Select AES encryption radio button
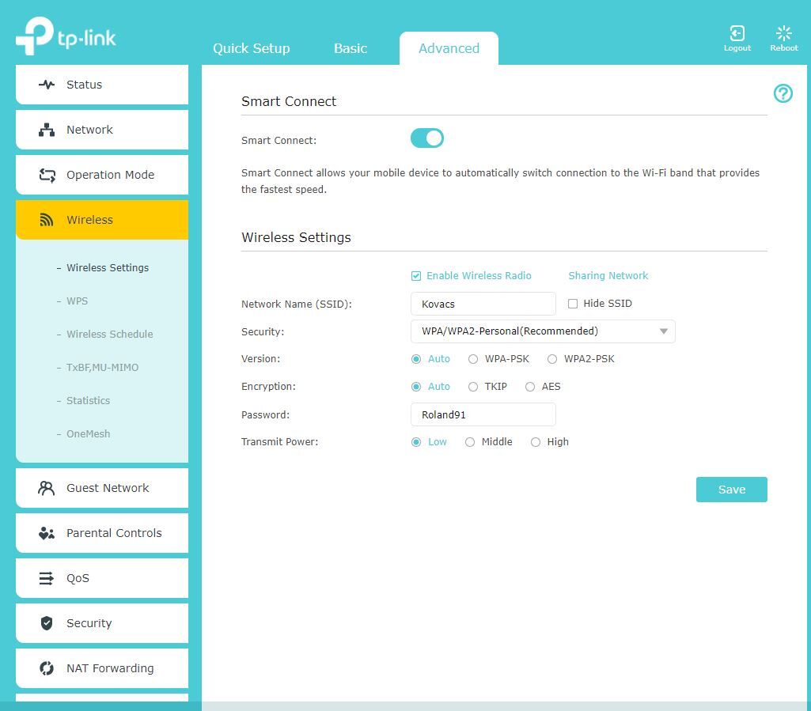This screenshot has height=711, width=811. (529, 387)
